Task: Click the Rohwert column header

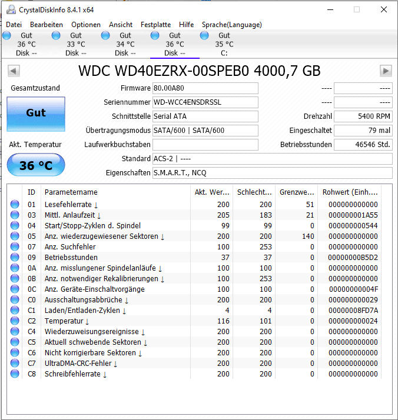Action: (350, 192)
